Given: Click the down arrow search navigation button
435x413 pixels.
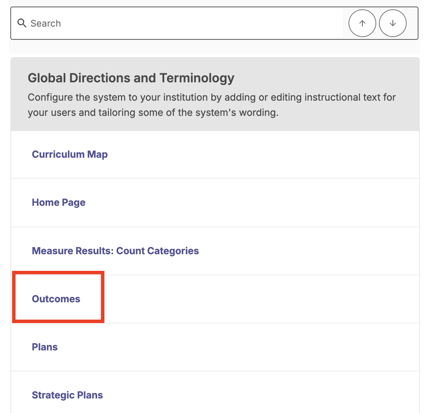Looking at the screenshot, I should click(x=392, y=23).
